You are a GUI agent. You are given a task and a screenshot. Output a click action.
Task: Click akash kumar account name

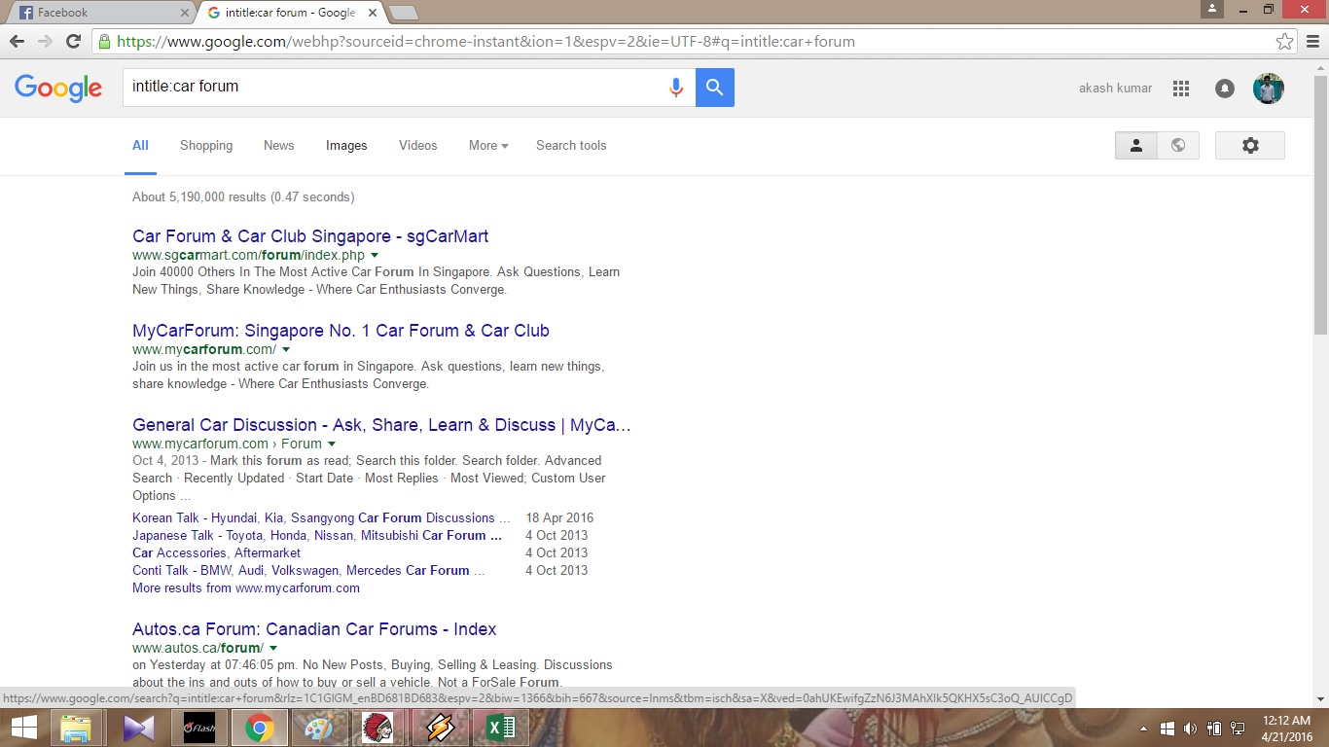click(1115, 88)
